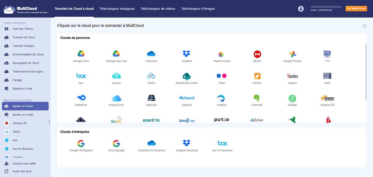Choose the personal Dropbox cloud icon
Image resolution: width=373 pixels, height=177 pixels.
tap(186, 54)
